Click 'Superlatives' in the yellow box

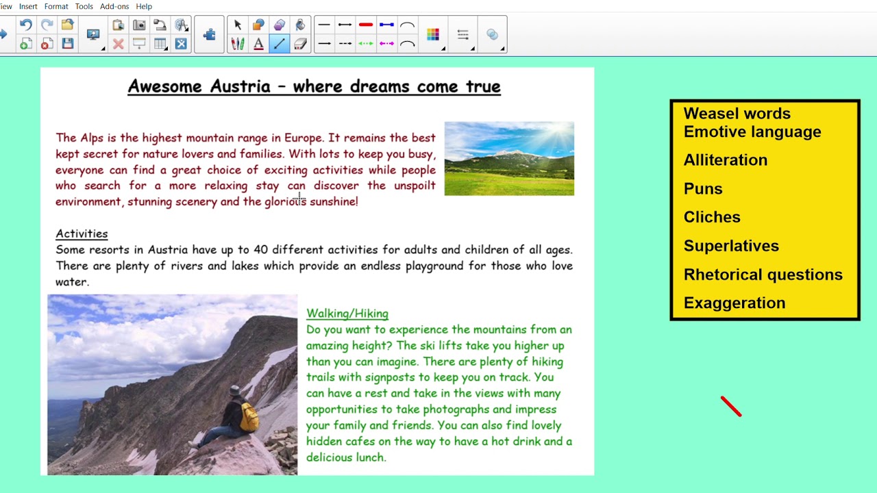point(731,246)
